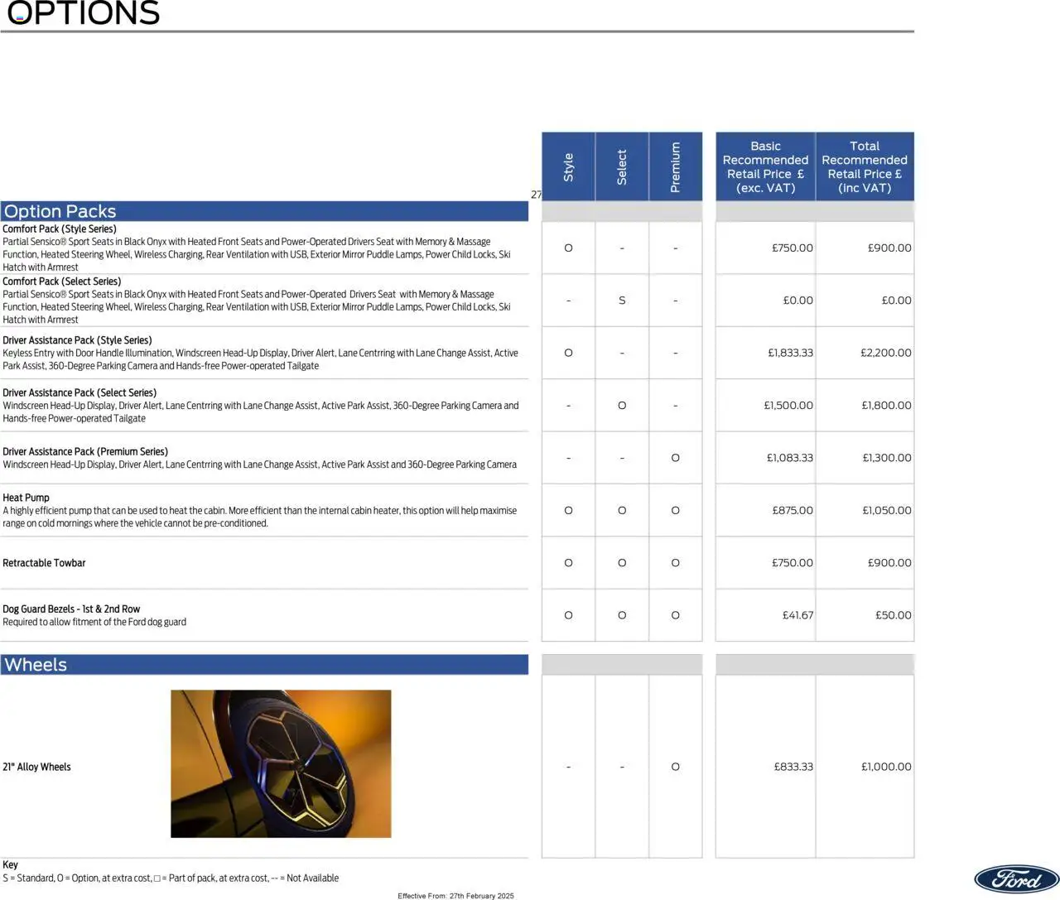Click Total Recommended Retail Price header
The image size is (1060, 900).
pyautogui.click(x=865, y=166)
